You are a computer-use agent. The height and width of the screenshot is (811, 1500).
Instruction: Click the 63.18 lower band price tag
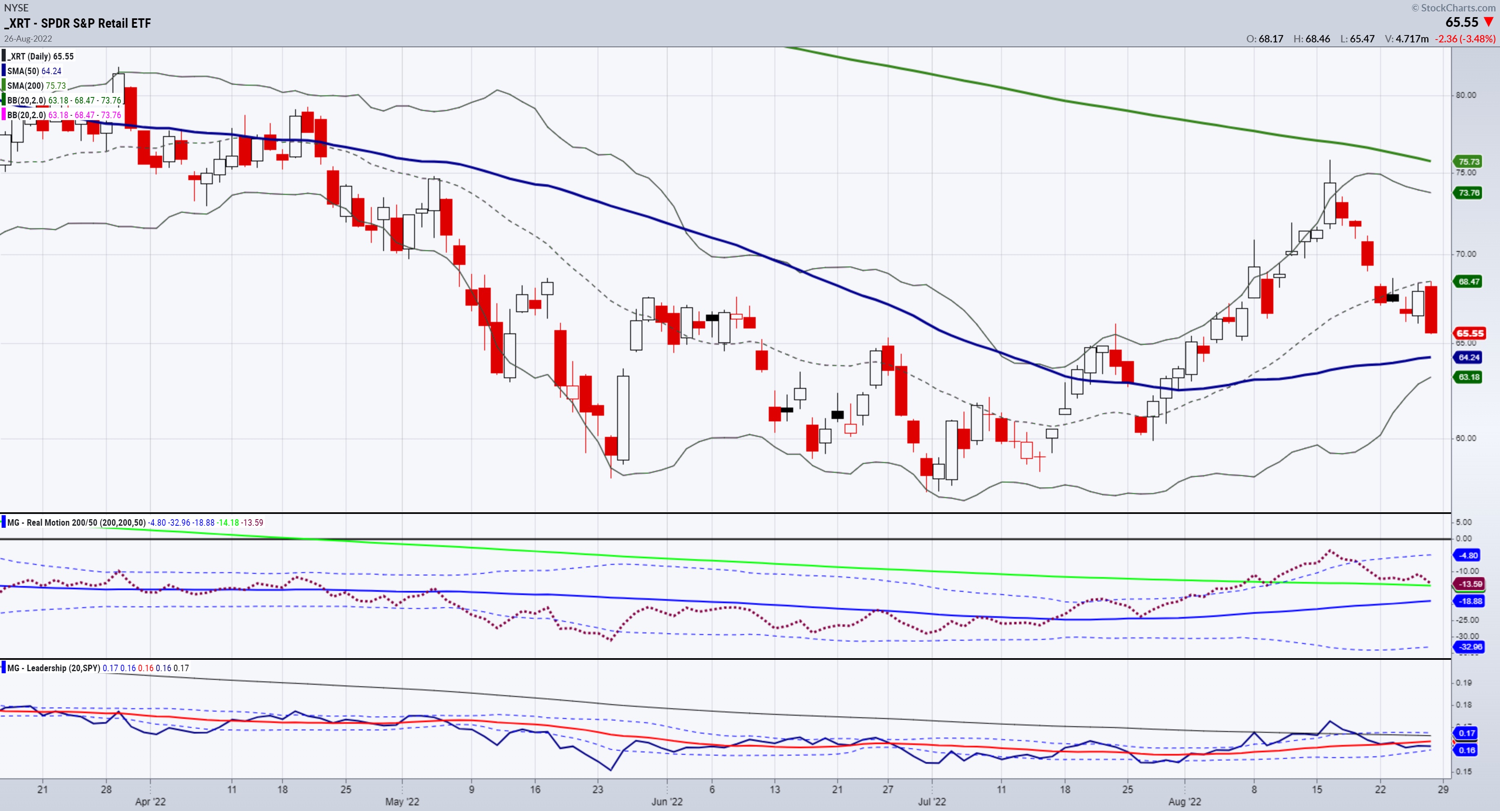1469,377
